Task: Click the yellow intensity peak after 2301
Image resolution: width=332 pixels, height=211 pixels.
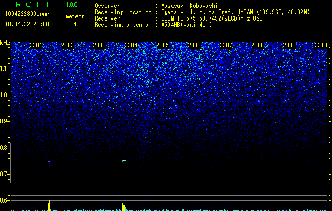Action: [49, 205]
